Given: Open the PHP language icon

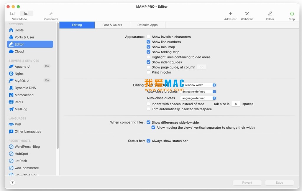Looking at the screenshot, I should click(11, 124).
